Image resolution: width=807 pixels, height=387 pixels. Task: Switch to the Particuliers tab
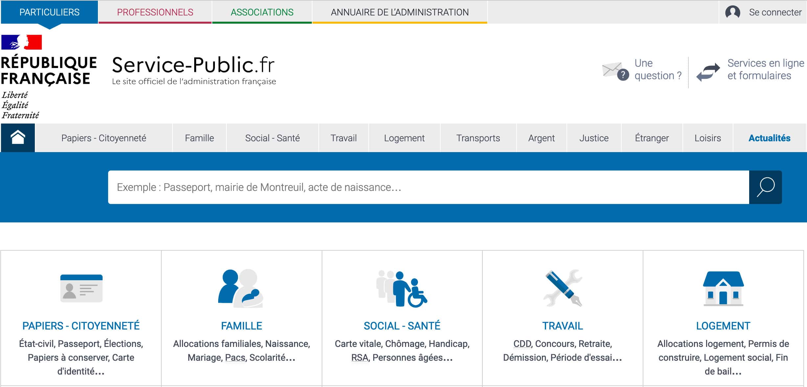click(49, 12)
